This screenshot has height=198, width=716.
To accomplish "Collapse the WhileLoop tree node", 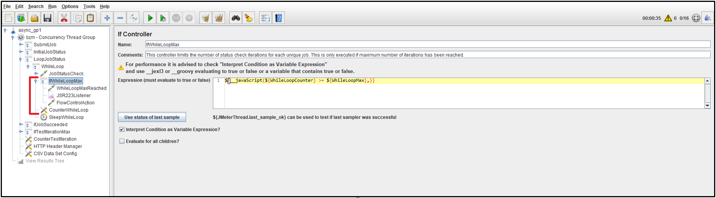I will [28, 66].
